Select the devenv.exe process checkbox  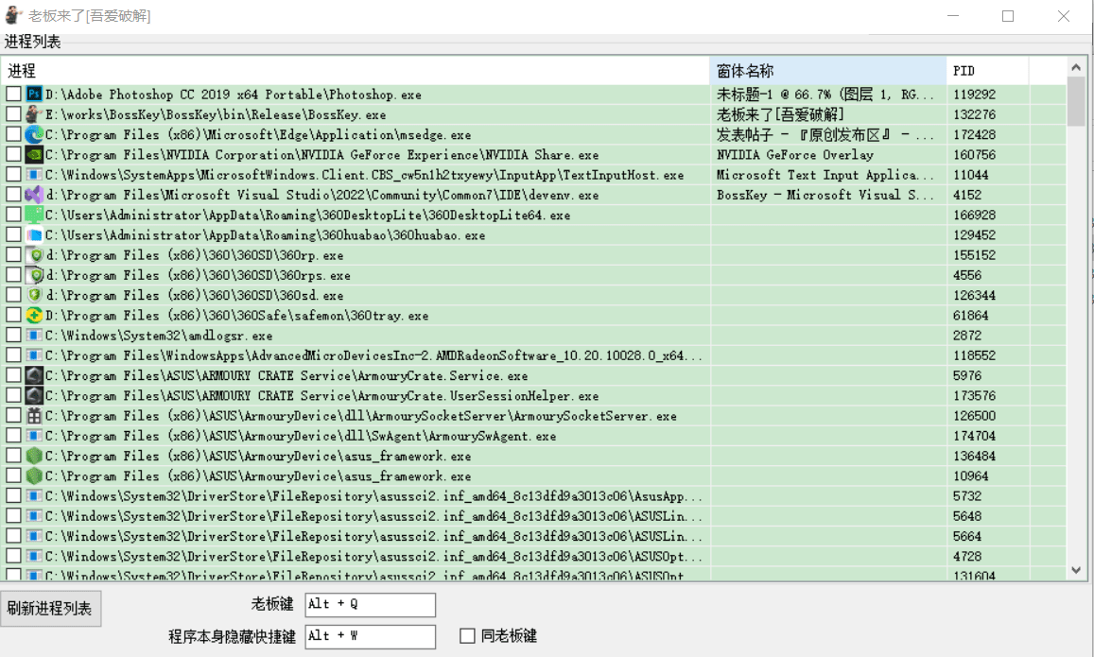click(13, 194)
